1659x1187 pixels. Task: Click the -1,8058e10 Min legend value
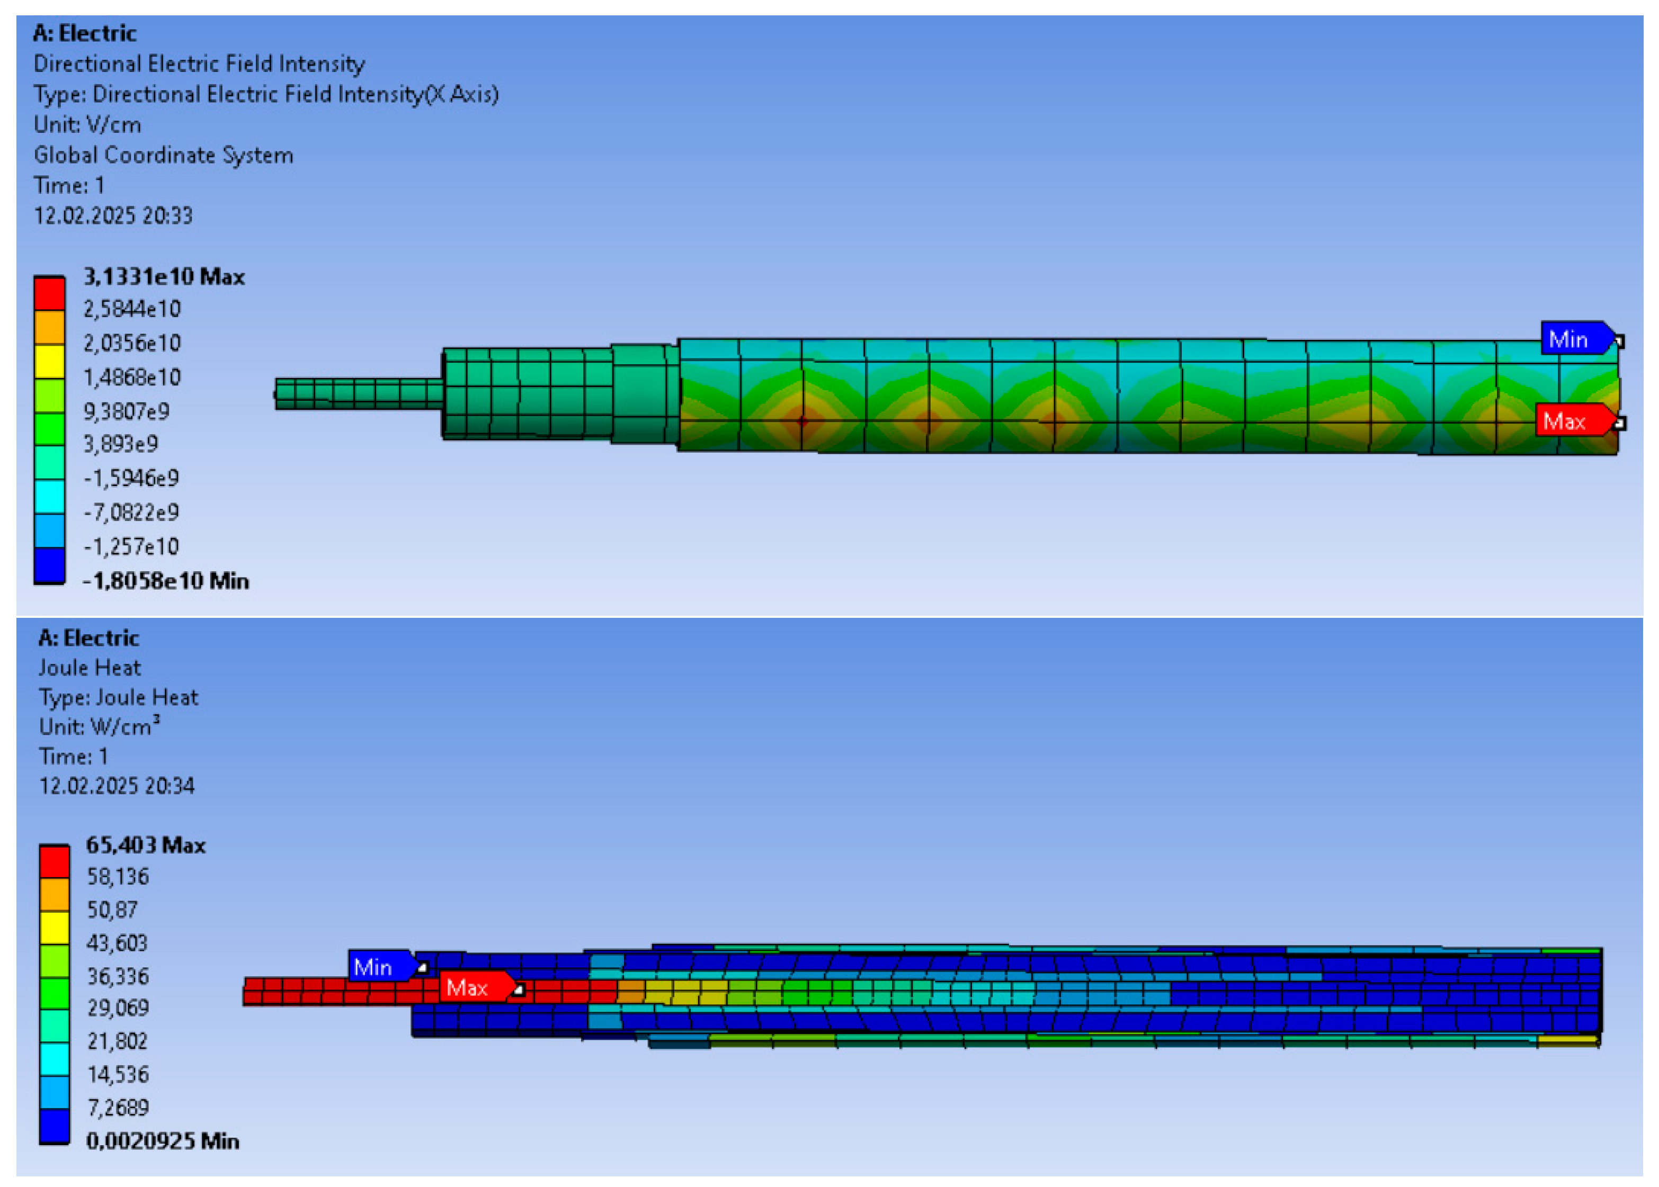165,581
